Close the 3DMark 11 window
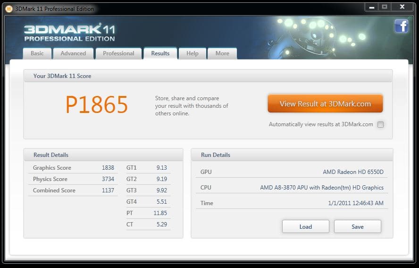419x268 pixels. 402,7
